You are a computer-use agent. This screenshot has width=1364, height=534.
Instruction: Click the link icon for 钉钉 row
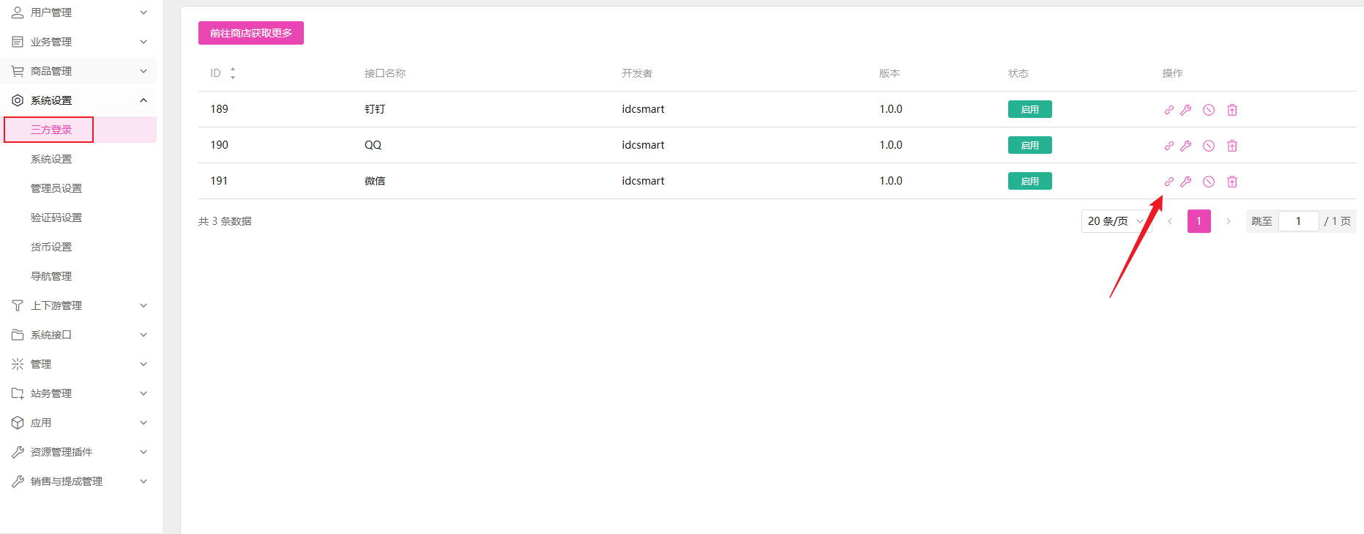tap(1169, 110)
